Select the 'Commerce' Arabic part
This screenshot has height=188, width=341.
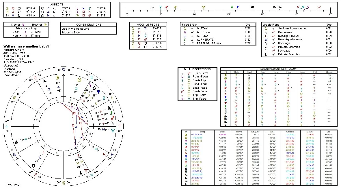tap(285, 32)
